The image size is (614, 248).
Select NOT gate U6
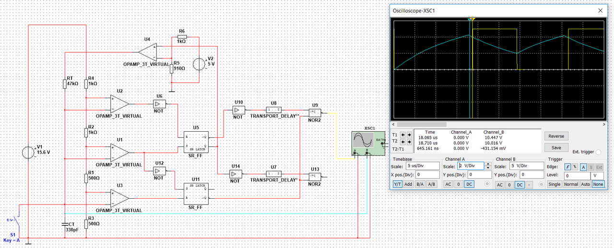(x=159, y=104)
